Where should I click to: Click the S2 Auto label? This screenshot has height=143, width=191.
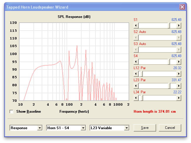coord(140,32)
